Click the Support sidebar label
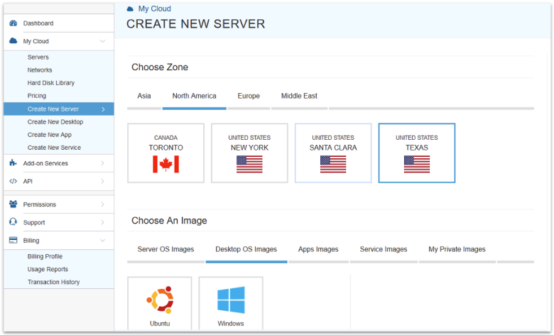This screenshot has height=335, width=554. click(x=34, y=222)
